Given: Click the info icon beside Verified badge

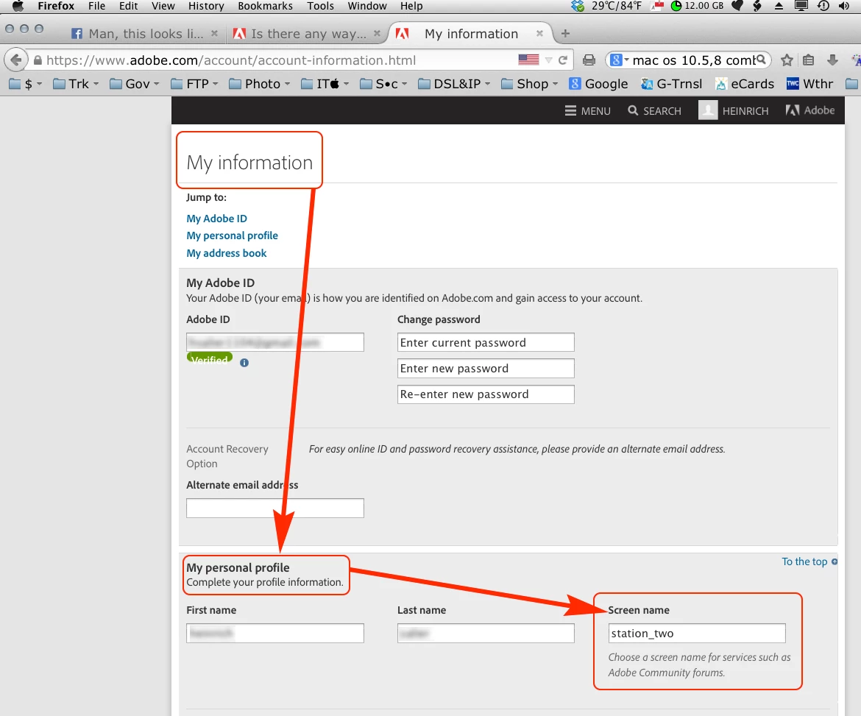Looking at the screenshot, I should pyautogui.click(x=244, y=362).
